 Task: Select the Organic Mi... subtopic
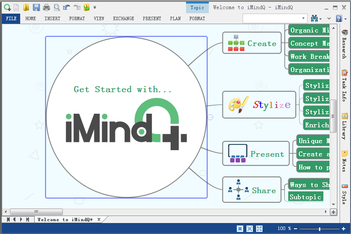(309, 30)
